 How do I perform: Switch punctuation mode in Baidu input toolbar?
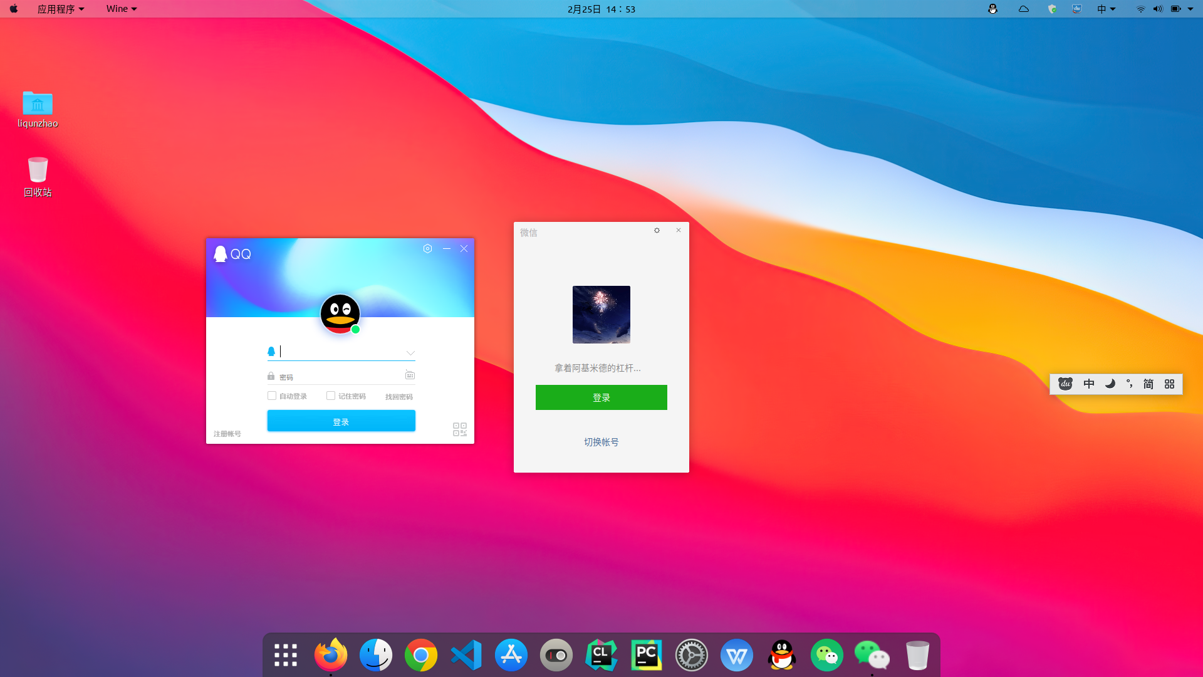click(1130, 384)
